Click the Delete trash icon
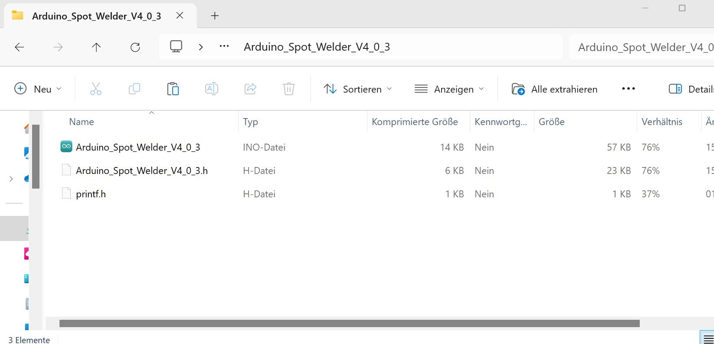714x344 pixels. [x=289, y=89]
